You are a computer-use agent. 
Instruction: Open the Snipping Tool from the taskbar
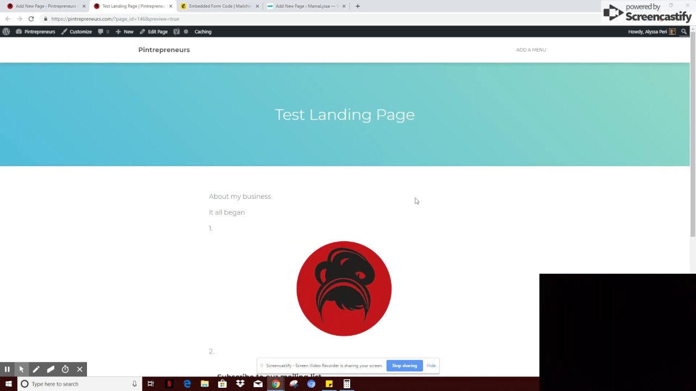pyautogui.click(x=294, y=384)
